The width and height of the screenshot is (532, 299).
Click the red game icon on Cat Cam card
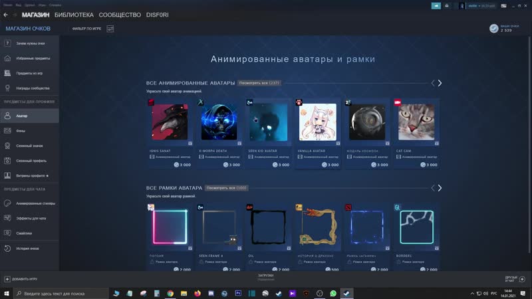pyautogui.click(x=398, y=102)
